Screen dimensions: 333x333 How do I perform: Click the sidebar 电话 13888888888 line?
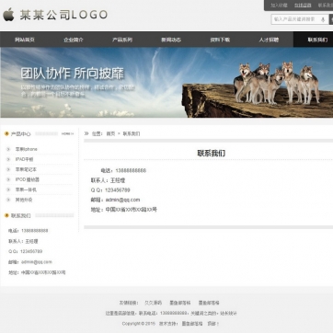29,231
